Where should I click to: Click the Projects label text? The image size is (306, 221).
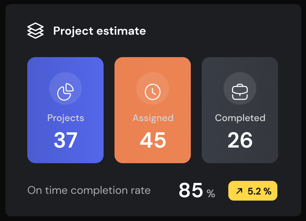[66, 118]
